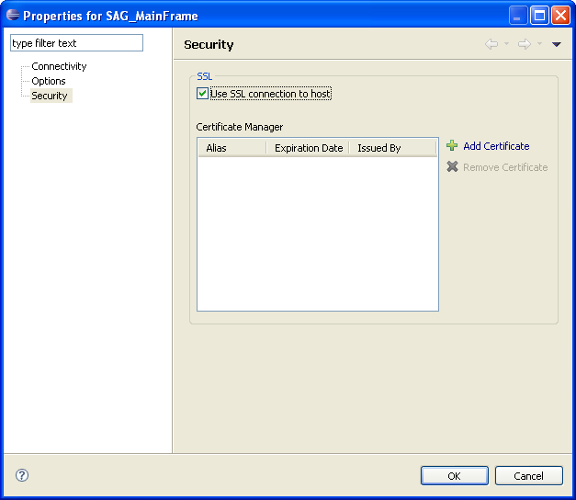Viewport: 576px width, 500px height.
Task: Select Options in the properties tree
Action: (49, 81)
